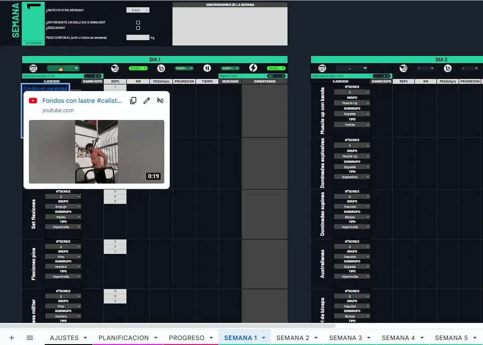Click the DIA 1 DESCANSO column header
This screenshot has width=483, height=345.
coord(230,82)
